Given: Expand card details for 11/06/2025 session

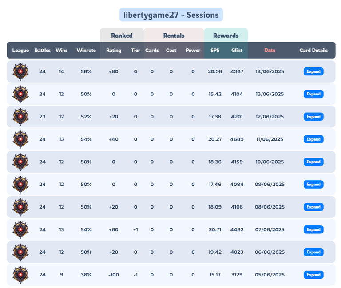Looking at the screenshot, I should tap(313, 139).
